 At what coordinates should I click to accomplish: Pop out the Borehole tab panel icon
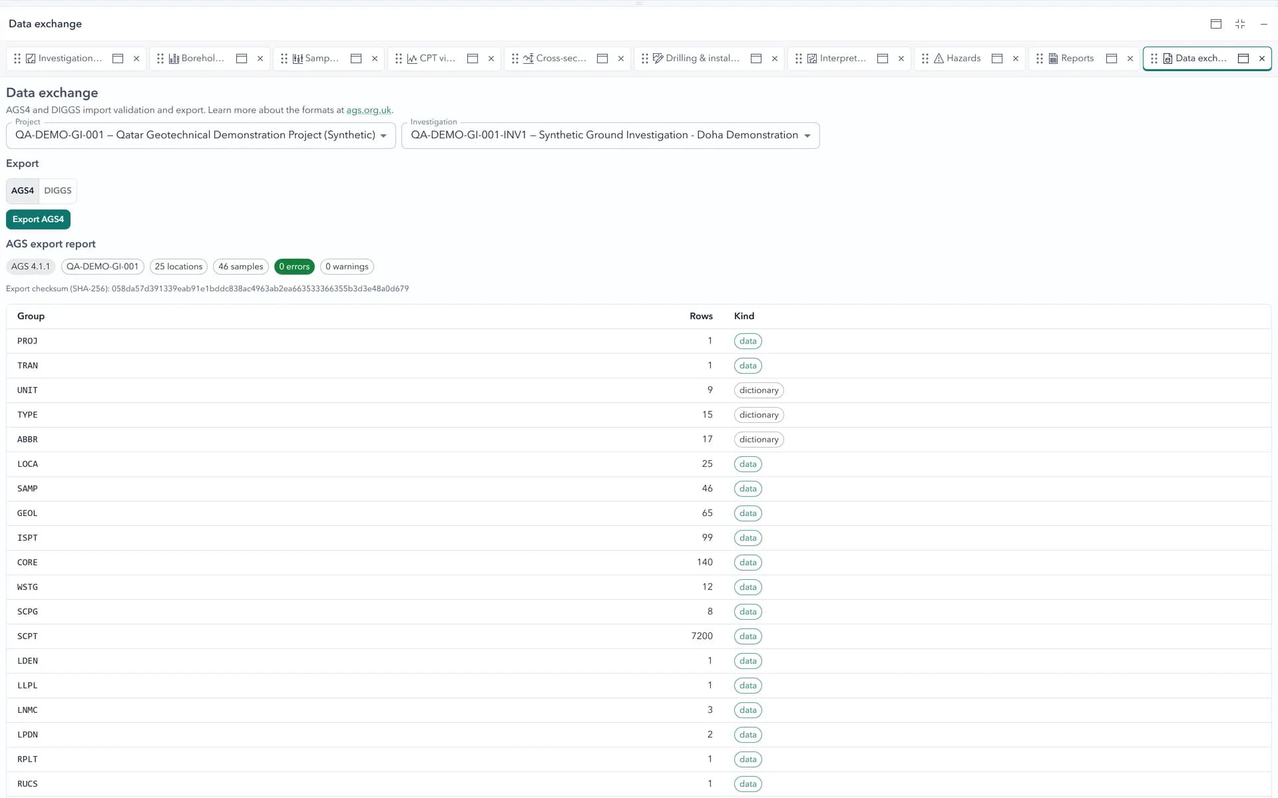(x=242, y=59)
